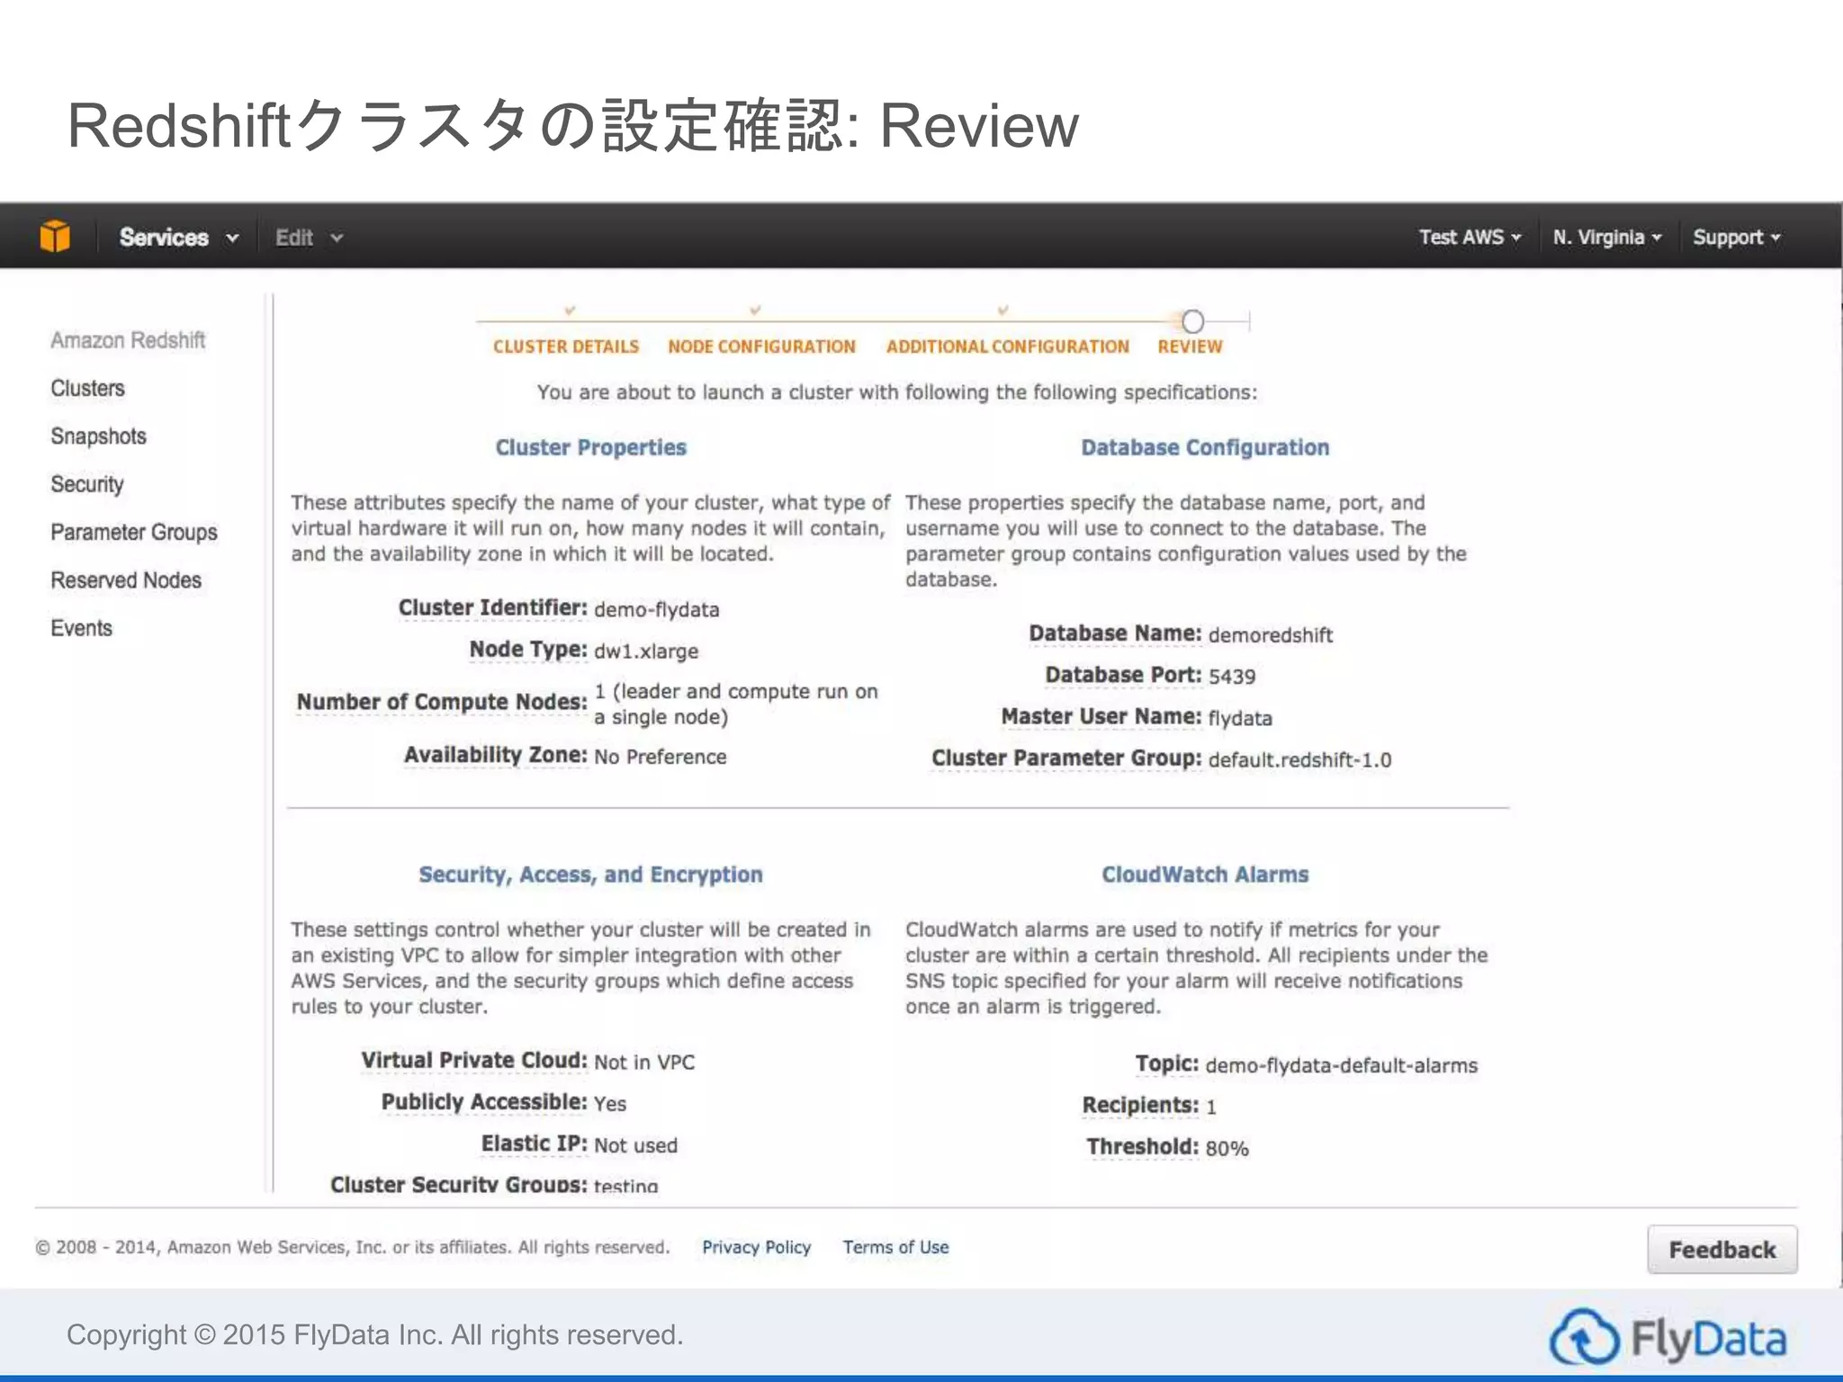This screenshot has height=1382, width=1843.
Task: Select the Review step label
Action: pyautogui.click(x=1190, y=346)
